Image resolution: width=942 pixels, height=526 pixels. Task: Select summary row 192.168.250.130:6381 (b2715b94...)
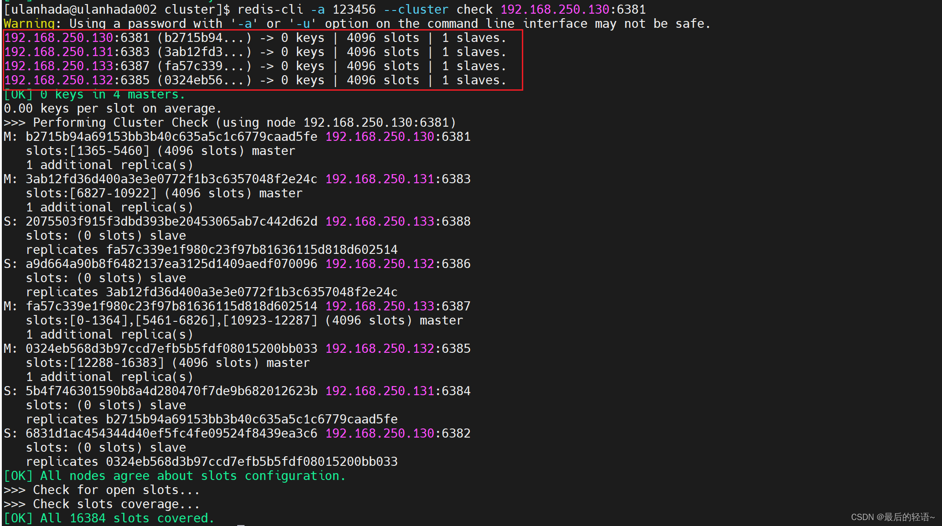point(255,38)
